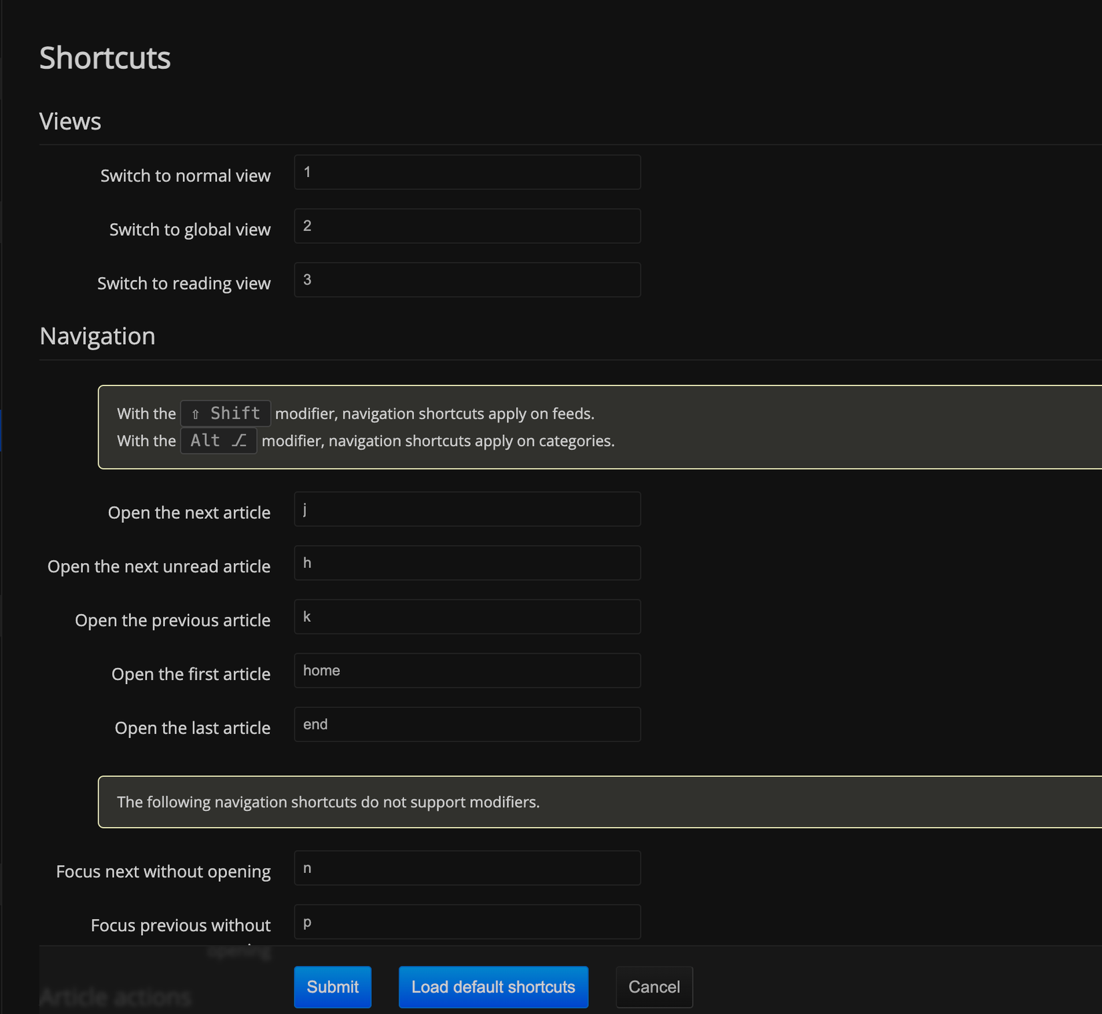Load default shortcuts button
Screen dimensions: 1102x1014
tap(494, 987)
